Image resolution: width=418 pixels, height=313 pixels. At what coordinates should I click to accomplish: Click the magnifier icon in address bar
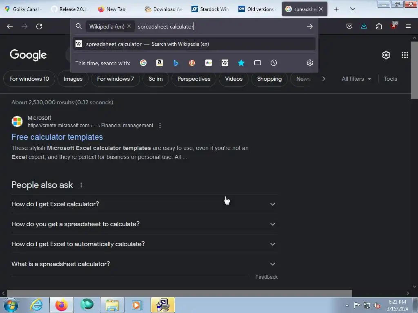[x=79, y=26]
